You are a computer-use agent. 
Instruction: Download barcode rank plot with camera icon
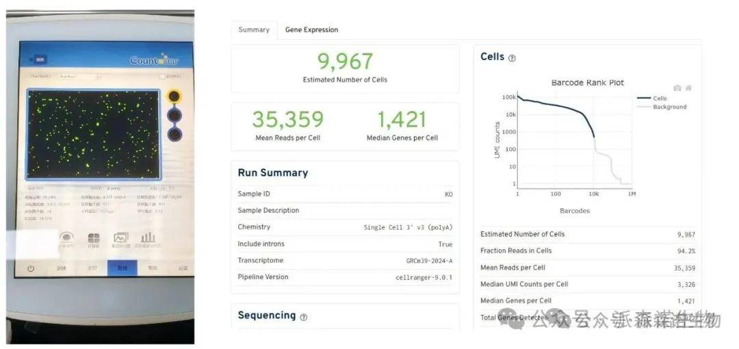[x=677, y=88]
